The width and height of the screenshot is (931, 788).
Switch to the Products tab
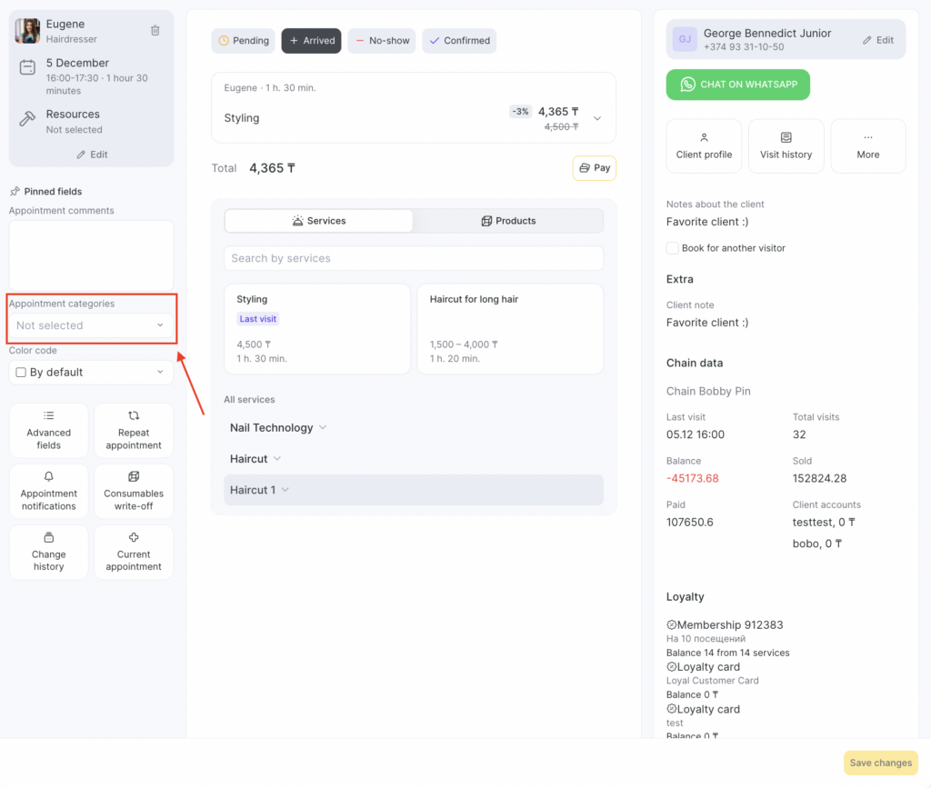point(507,221)
